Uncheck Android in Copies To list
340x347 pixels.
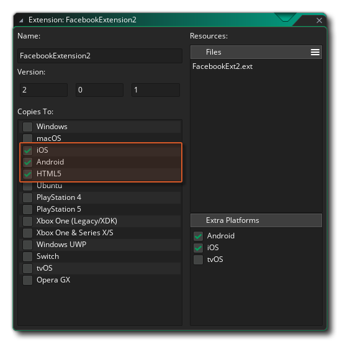pyautogui.click(x=28, y=162)
